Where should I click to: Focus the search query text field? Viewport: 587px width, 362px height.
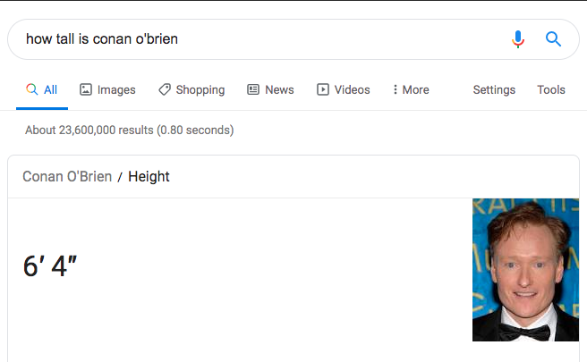(x=259, y=39)
